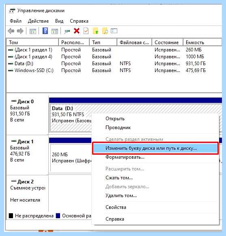Open the Действие menu
Viewport: 226px width, 236px height.
[38, 21]
